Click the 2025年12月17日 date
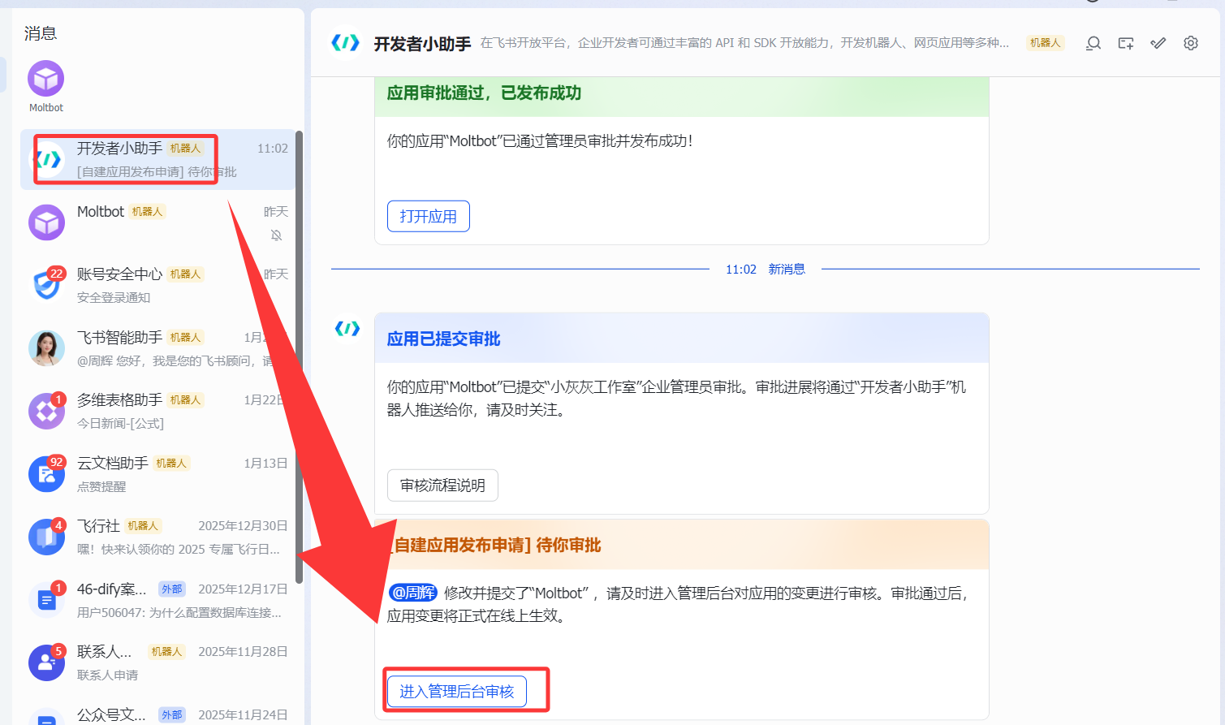This screenshot has width=1225, height=725. tap(244, 589)
